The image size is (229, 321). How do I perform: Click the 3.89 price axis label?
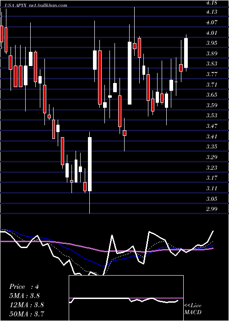click(x=212, y=54)
